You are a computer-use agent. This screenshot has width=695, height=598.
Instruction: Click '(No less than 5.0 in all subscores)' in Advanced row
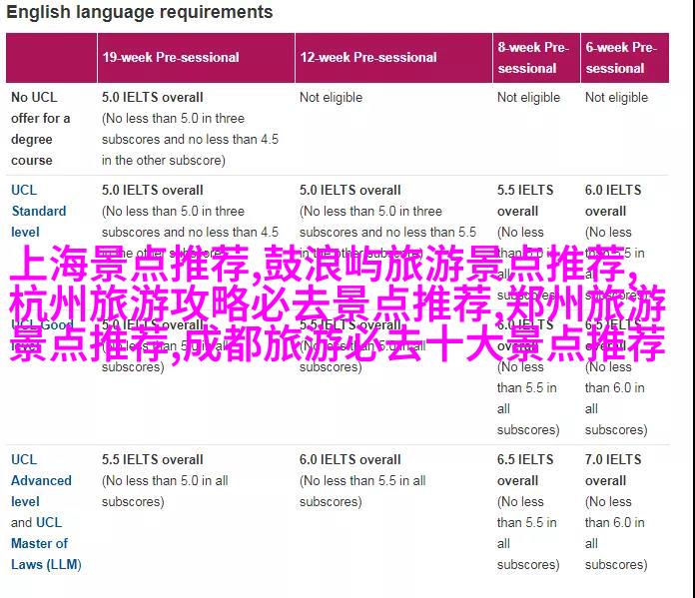coord(165,491)
